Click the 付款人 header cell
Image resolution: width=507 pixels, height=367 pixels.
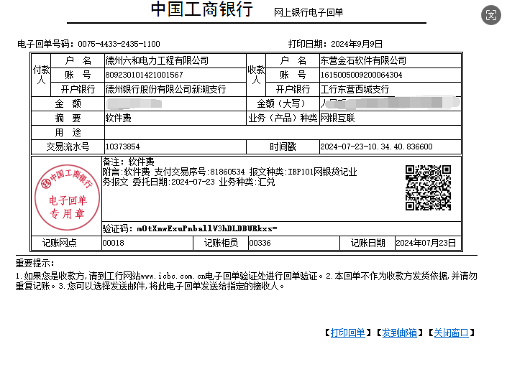point(41,75)
